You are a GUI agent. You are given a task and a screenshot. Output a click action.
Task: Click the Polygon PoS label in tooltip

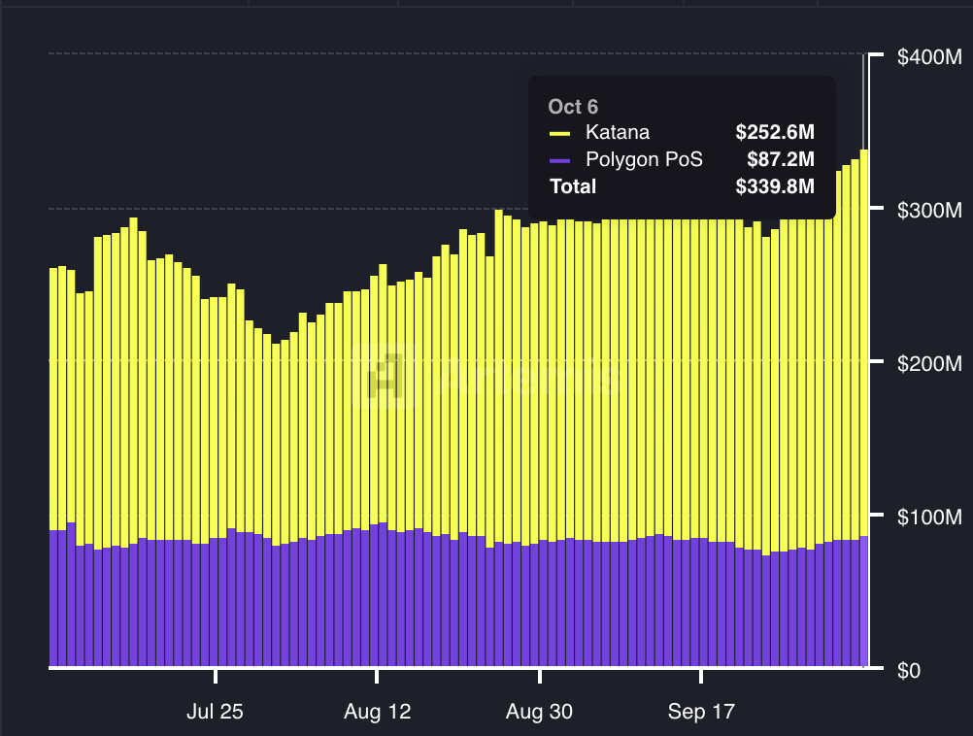coord(644,159)
